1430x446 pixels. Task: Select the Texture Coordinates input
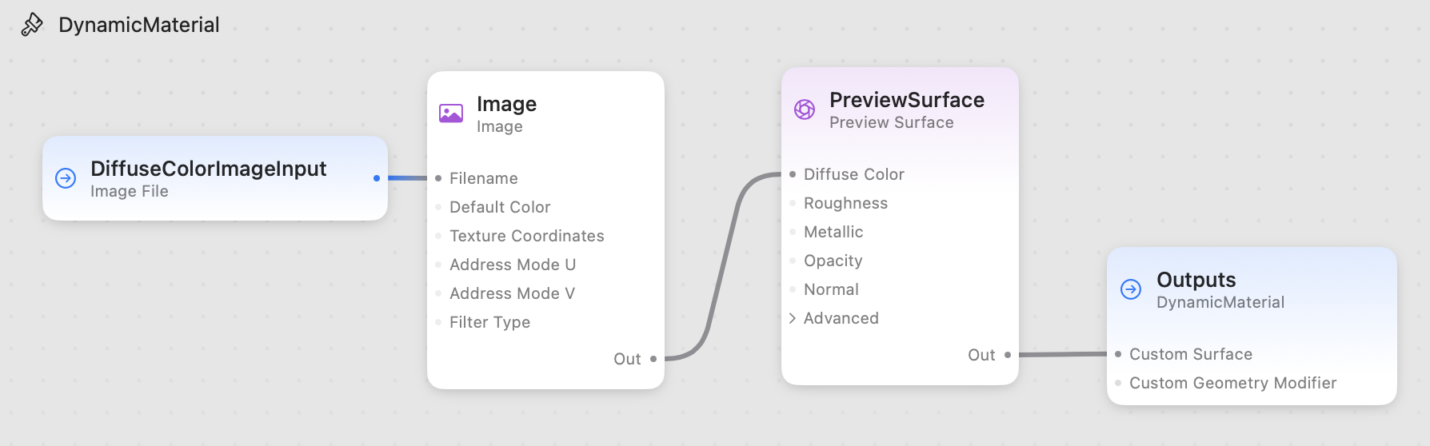click(x=526, y=236)
